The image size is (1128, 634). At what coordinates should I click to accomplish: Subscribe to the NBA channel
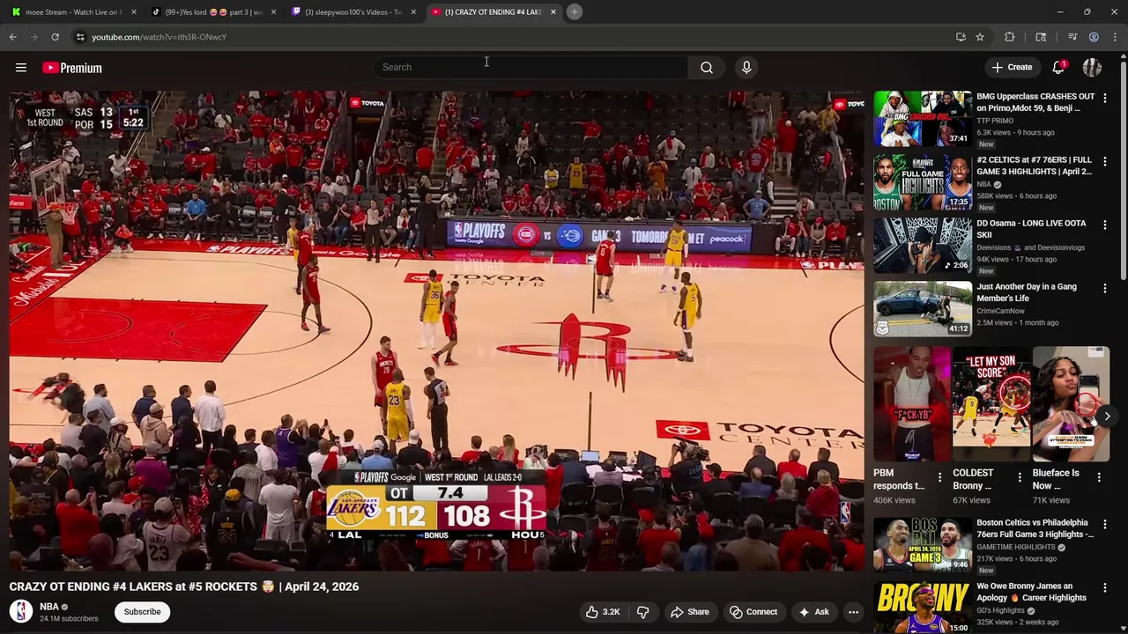(x=142, y=612)
